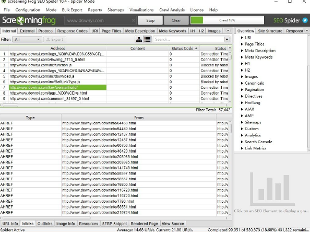Click the plus icon to add columns
Image resolution: width=310 pixels, height=232 pixels.
click(x=230, y=48)
